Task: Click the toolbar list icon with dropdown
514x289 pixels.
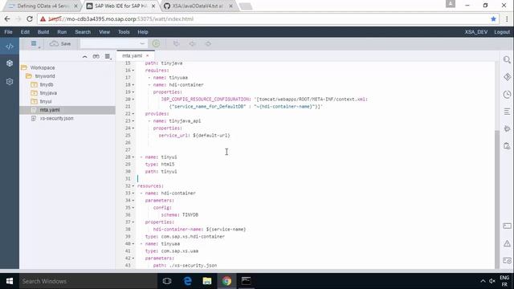Action: 35,44
